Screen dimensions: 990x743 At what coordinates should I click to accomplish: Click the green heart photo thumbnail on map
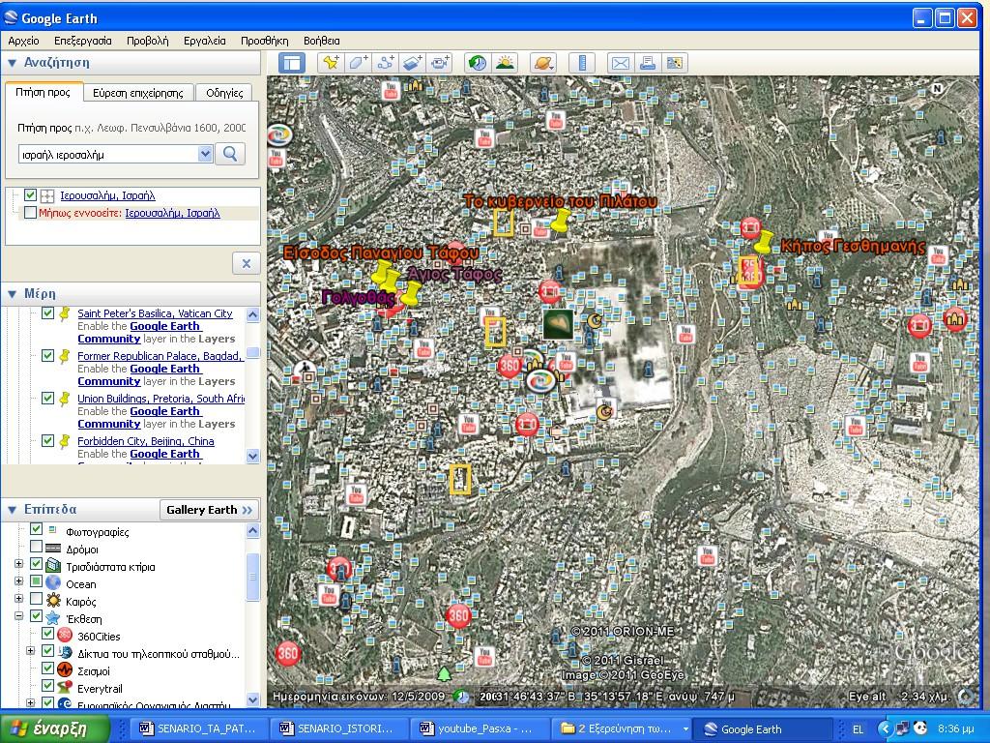558,325
